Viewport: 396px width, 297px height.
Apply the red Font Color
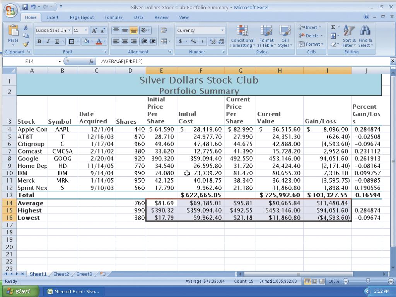point(99,41)
